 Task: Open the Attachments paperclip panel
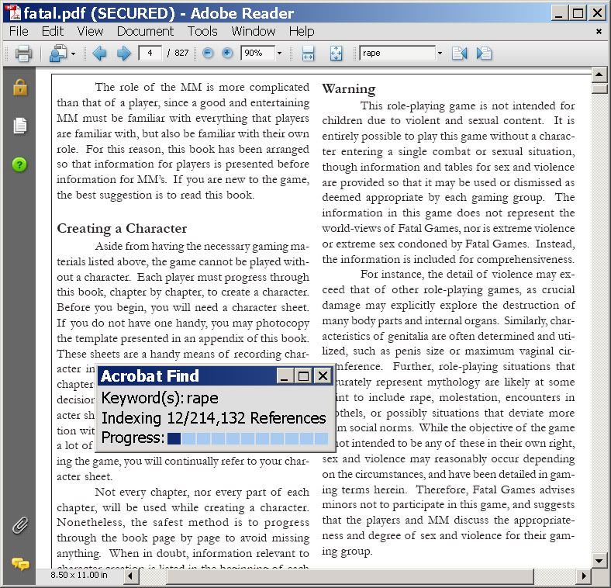pos(20,525)
